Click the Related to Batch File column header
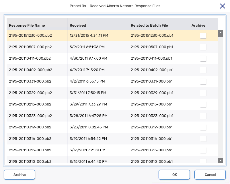Image resolution: width=230 pixels, height=184 pixels. [x=159, y=24]
